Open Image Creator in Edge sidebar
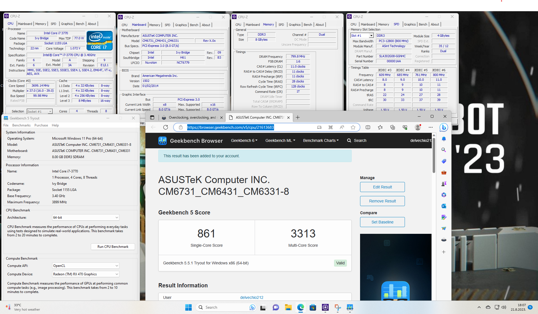This screenshot has height=314, width=538. (444, 217)
